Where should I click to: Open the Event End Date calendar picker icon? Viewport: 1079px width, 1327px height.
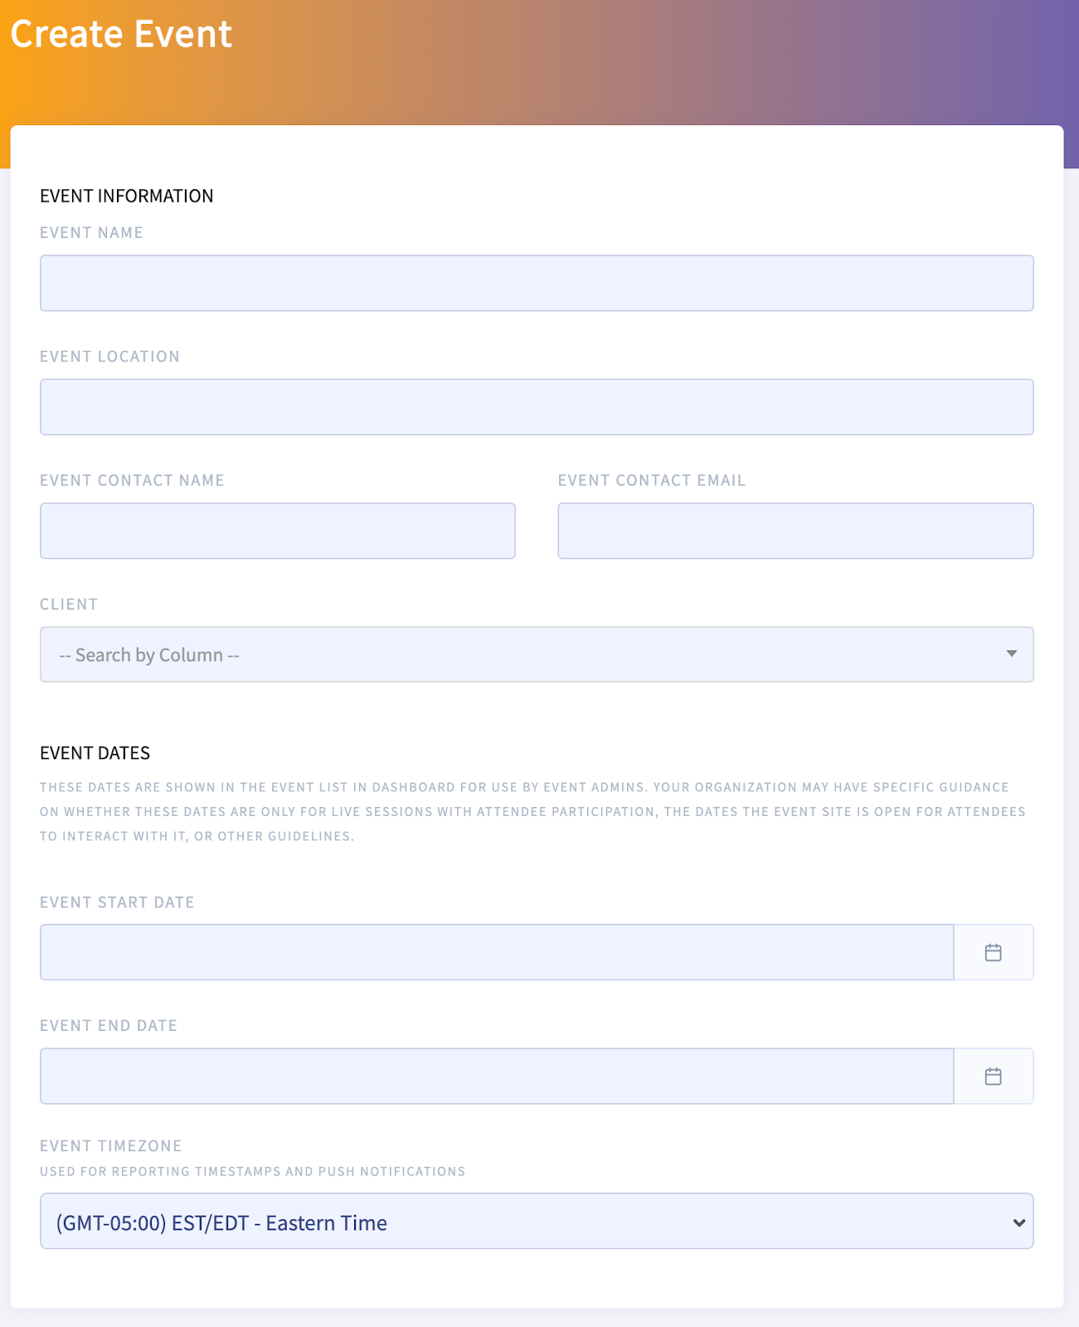pyautogui.click(x=993, y=1077)
